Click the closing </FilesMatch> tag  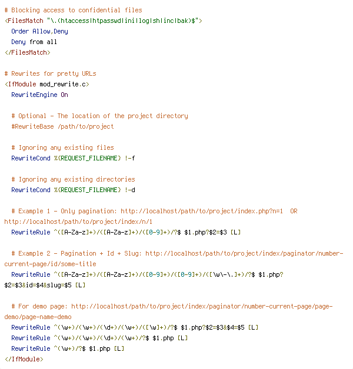(x=28, y=52)
